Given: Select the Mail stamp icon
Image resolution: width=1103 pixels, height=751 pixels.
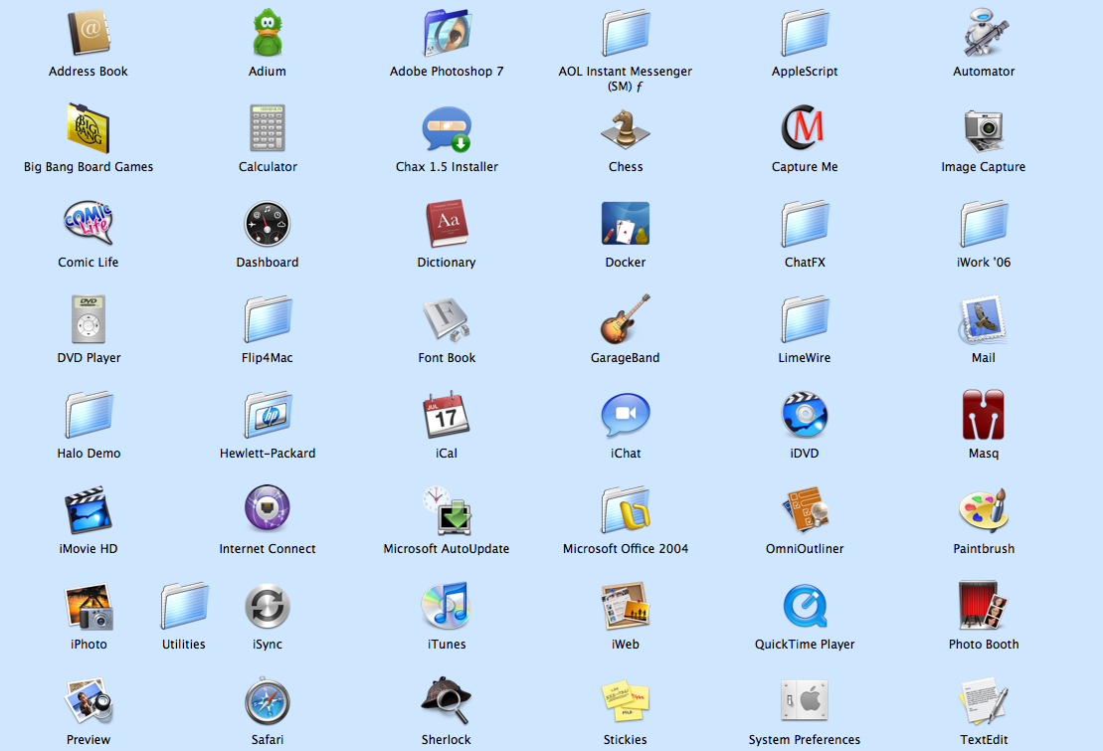Looking at the screenshot, I should coord(984,319).
